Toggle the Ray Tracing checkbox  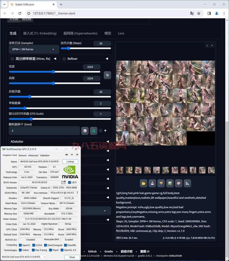(33, 250)
